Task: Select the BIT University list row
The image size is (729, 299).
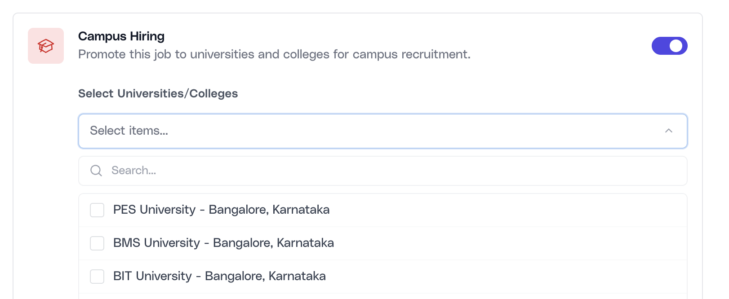Action: [219, 276]
